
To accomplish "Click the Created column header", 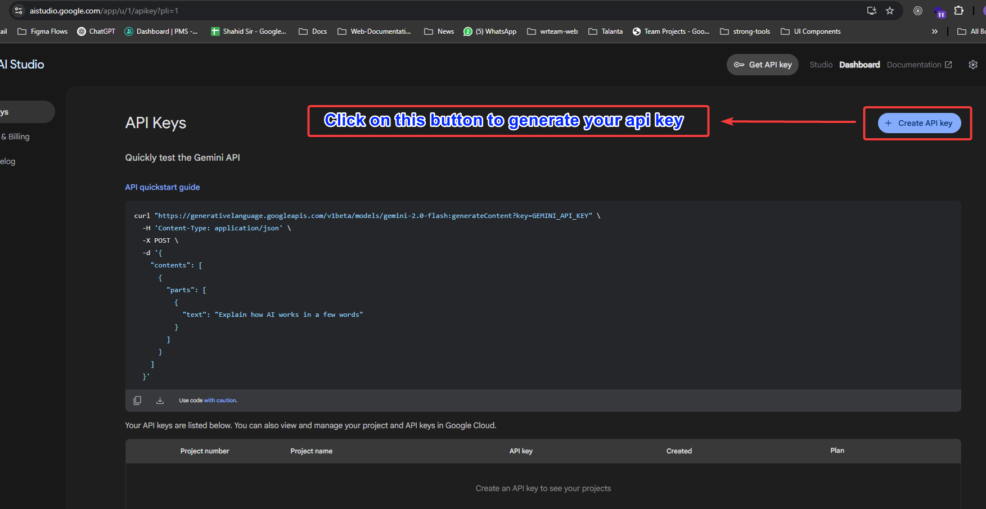I will click(x=679, y=451).
